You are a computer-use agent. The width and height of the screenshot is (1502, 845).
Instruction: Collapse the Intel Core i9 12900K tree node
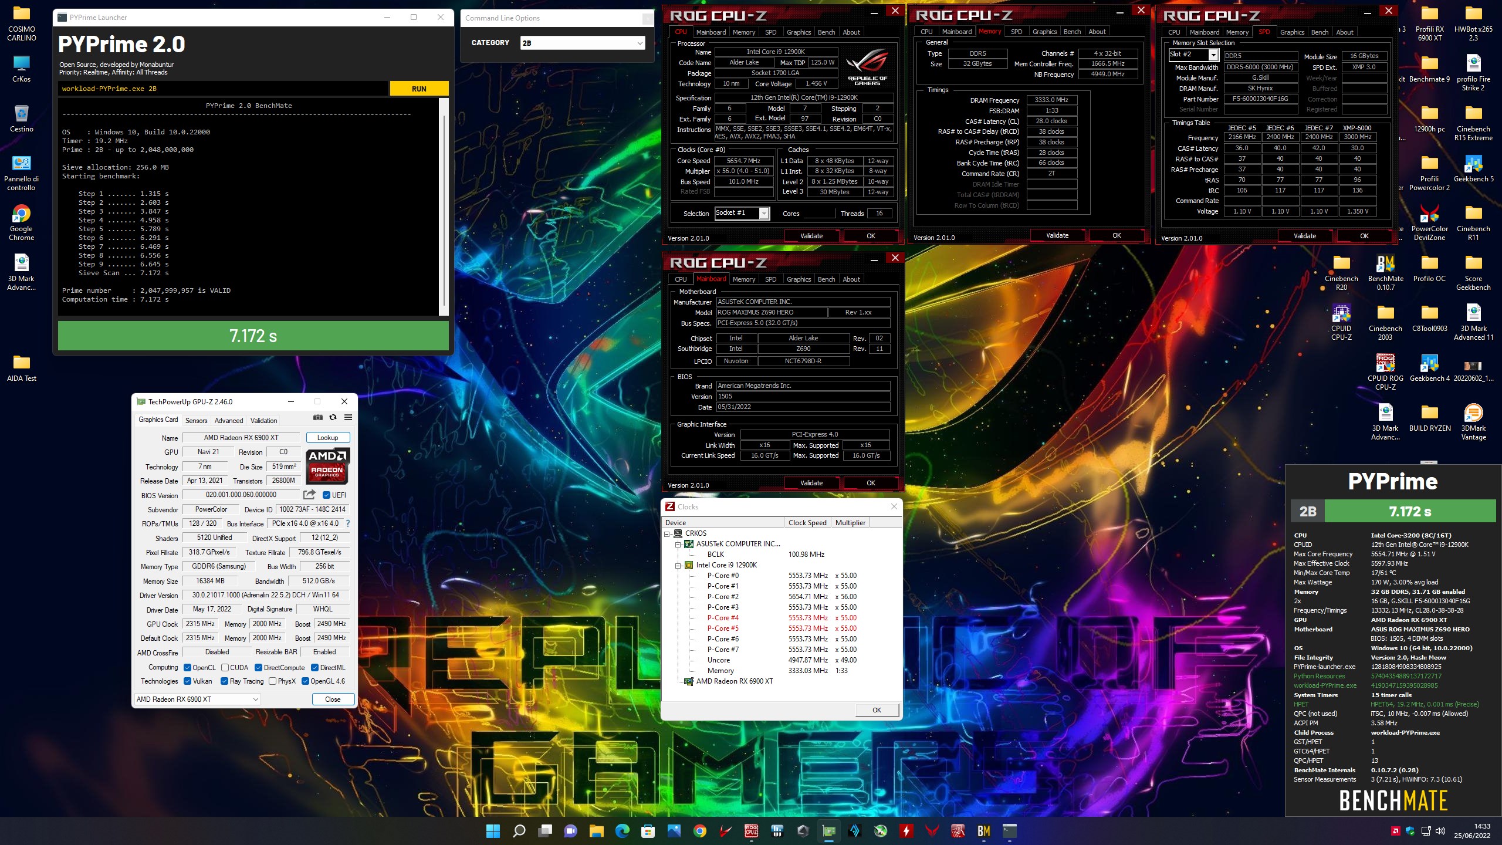[x=678, y=565]
